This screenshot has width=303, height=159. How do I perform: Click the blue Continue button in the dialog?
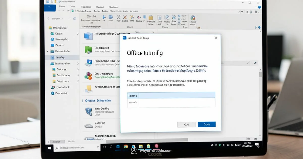coord(207,124)
